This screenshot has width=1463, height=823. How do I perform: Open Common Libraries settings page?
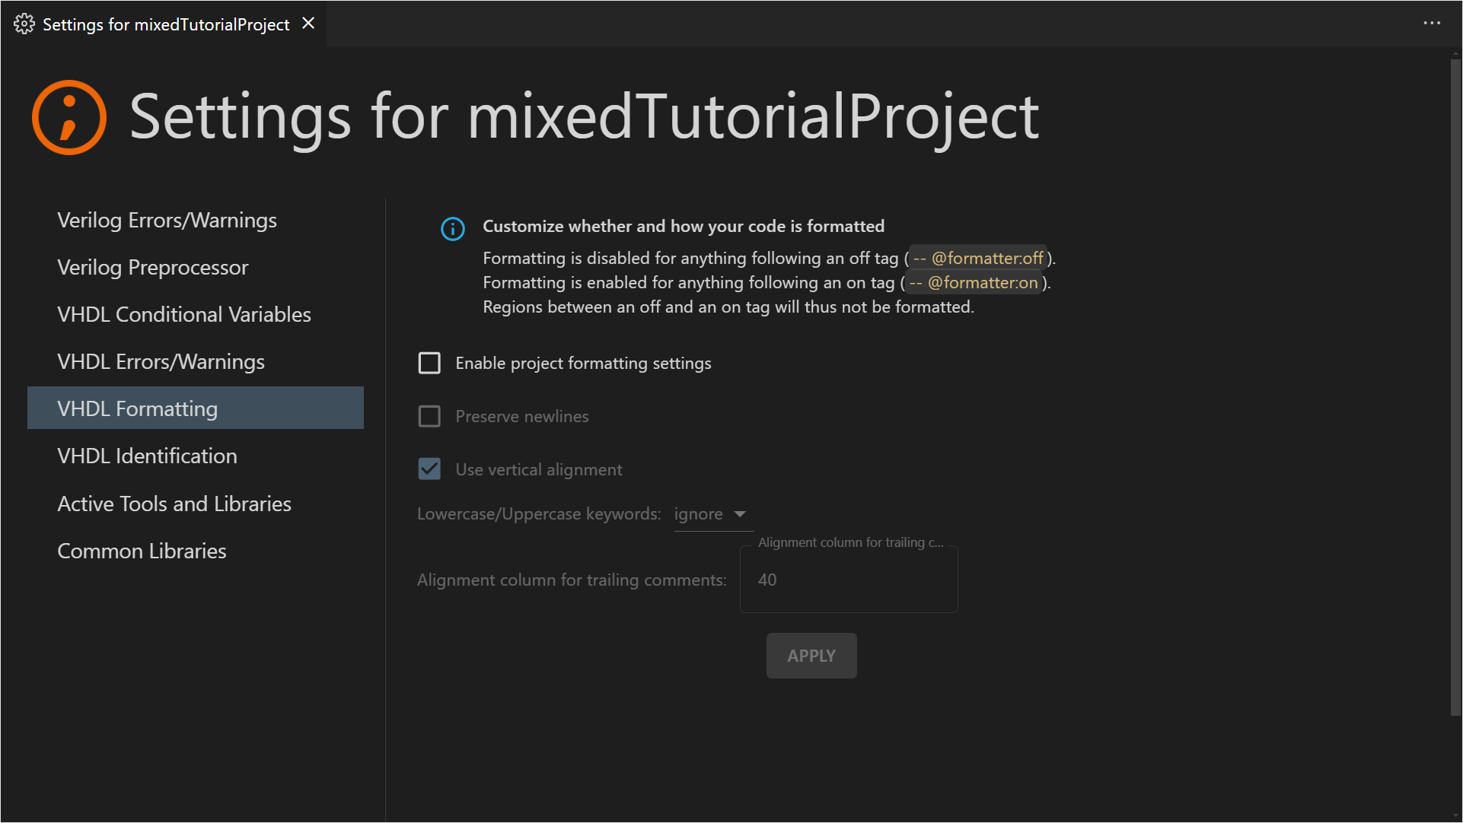[142, 551]
